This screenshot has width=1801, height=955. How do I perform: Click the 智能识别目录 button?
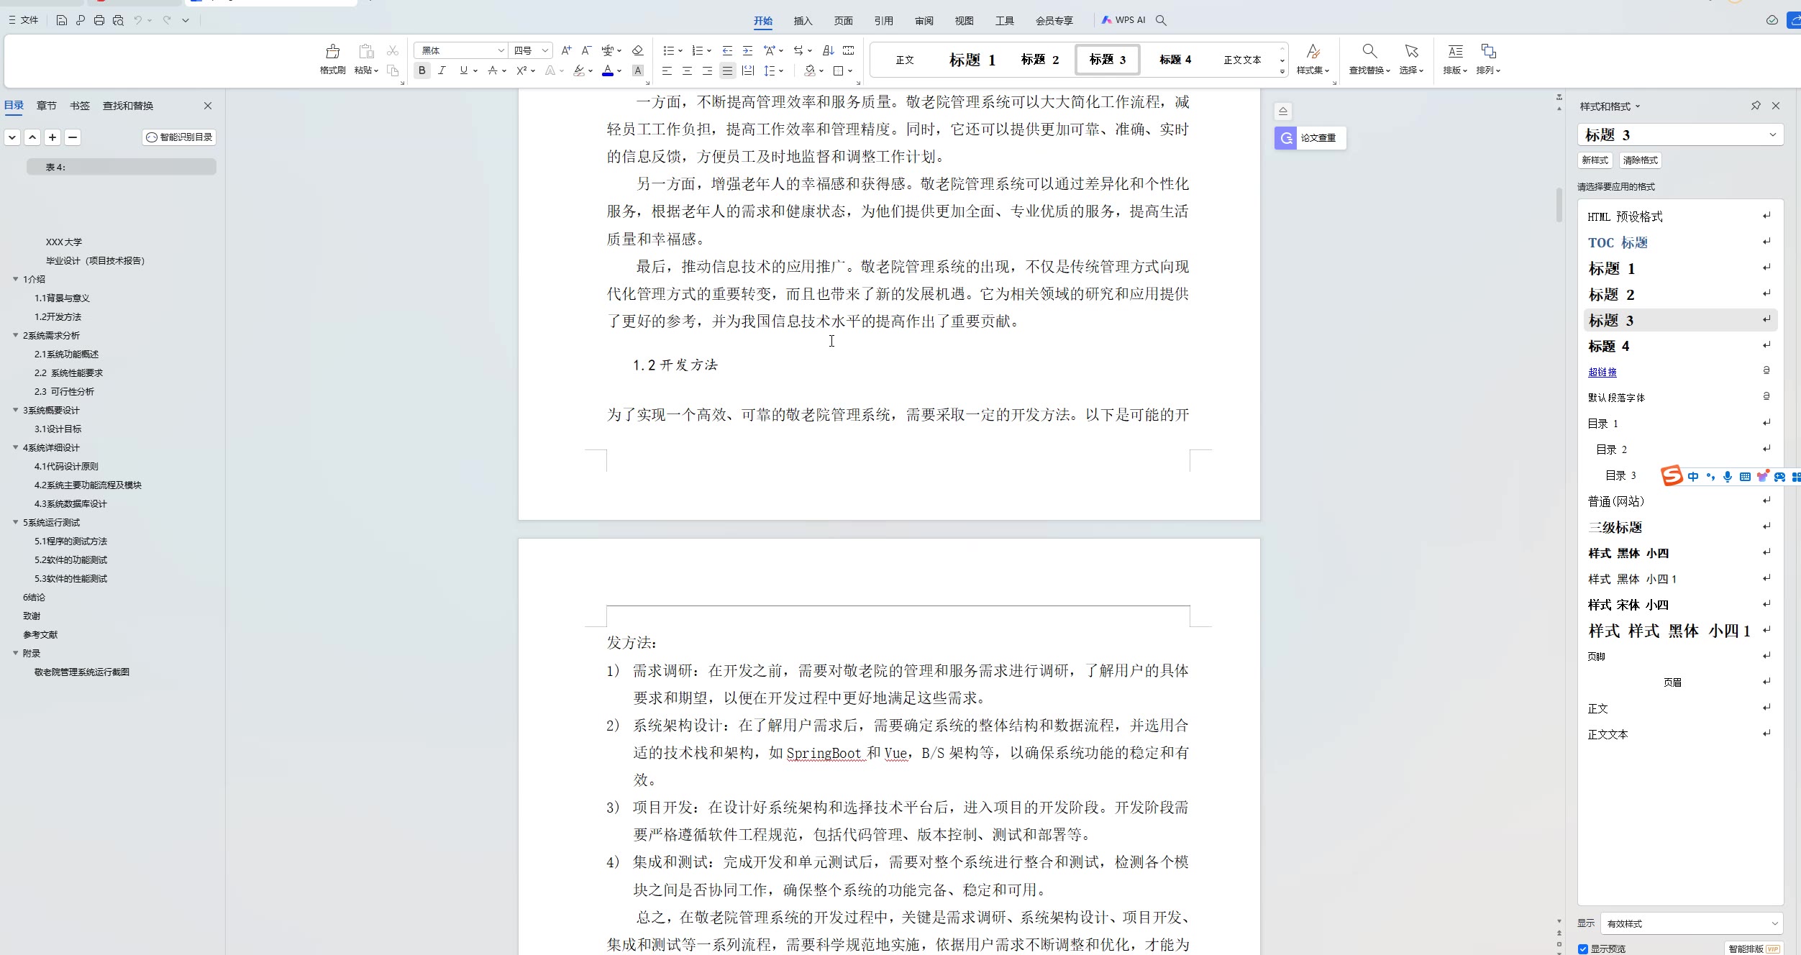coord(179,137)
